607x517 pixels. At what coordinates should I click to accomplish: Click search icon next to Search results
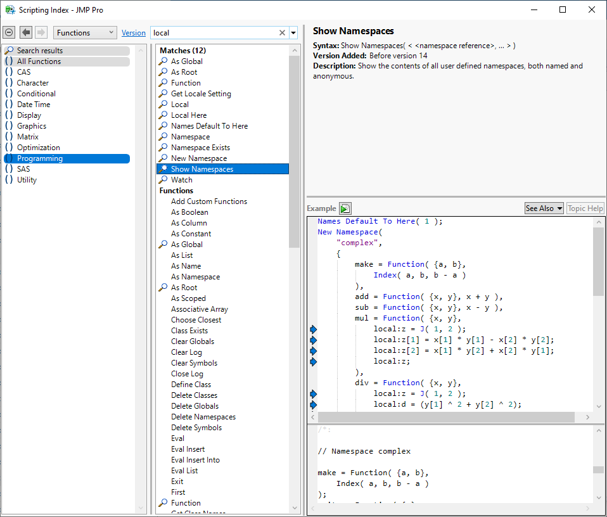(9, 51)
